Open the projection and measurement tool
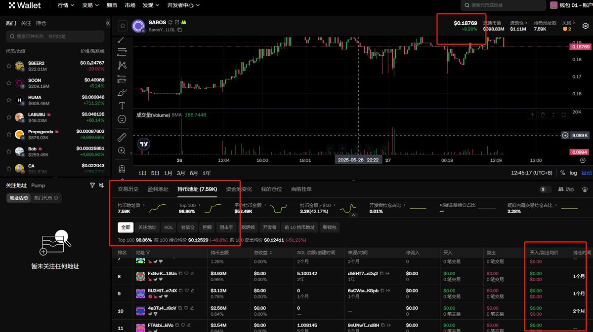The width and height of the screenshot is (593, 332). click(122, 79)
